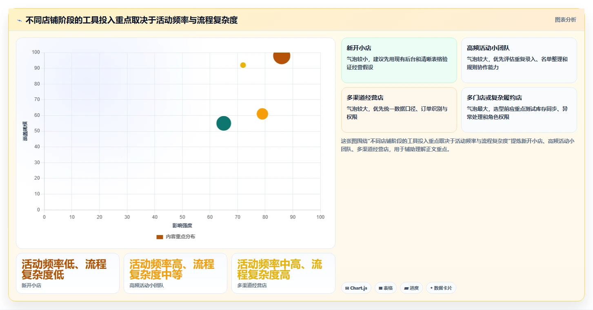Click the 数据卡片 tag
The width and height of the screenshot is (593, 310).
click(x=441, y=288)
